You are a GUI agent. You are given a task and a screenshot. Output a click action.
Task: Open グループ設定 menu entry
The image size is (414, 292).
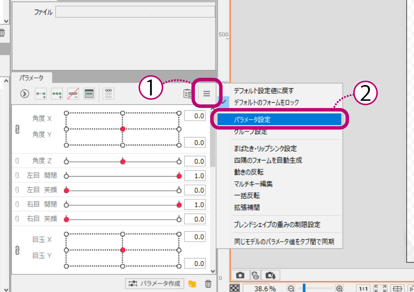pos(250,132)
